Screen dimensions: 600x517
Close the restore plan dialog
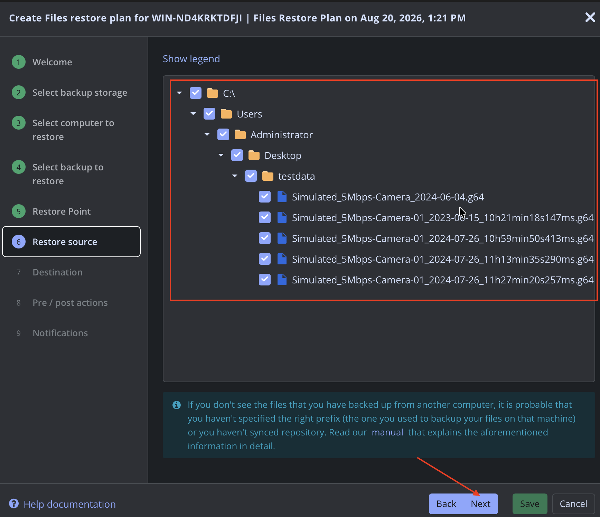590,17
